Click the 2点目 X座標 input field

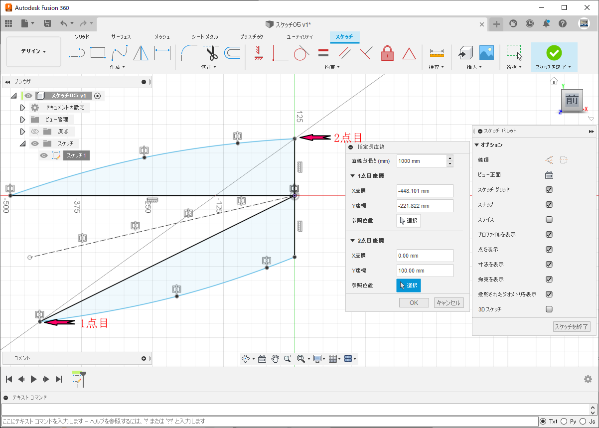(x=425, y=256)
